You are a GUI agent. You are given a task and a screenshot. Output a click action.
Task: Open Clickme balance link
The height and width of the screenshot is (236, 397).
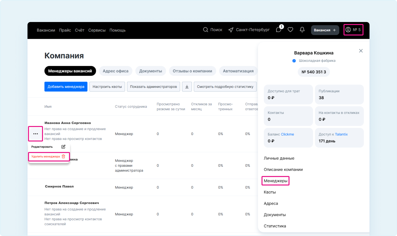[x=287, y=134]
